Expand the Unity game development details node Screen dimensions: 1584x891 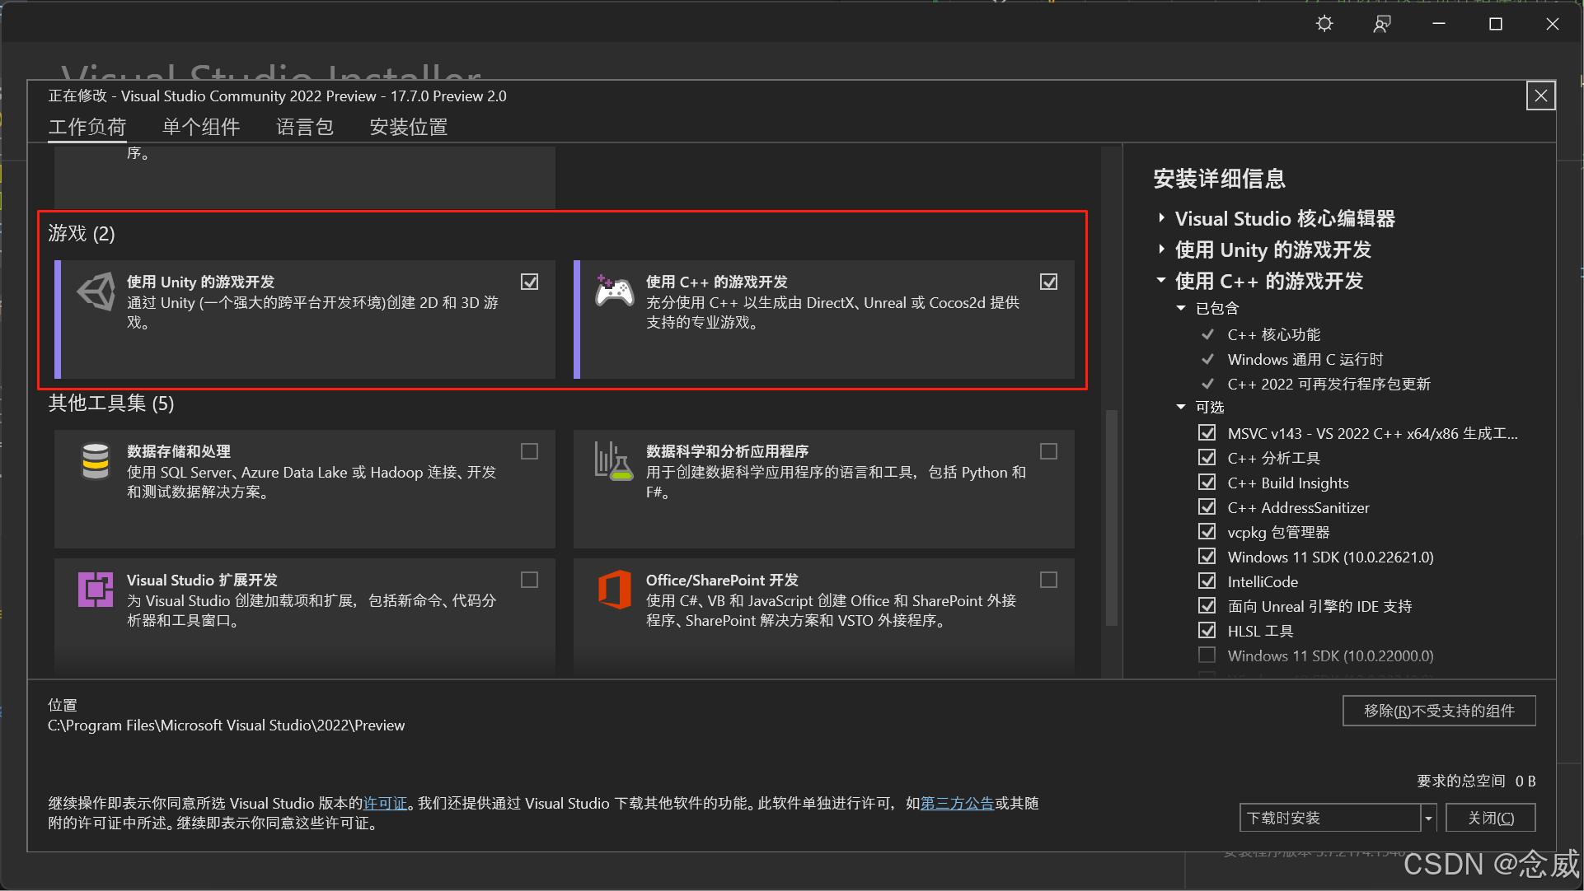tap(1162, 250)
